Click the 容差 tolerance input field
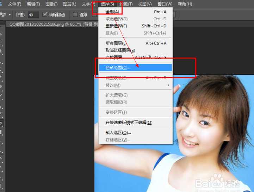254x192 pixels. [x=33, y=15]
